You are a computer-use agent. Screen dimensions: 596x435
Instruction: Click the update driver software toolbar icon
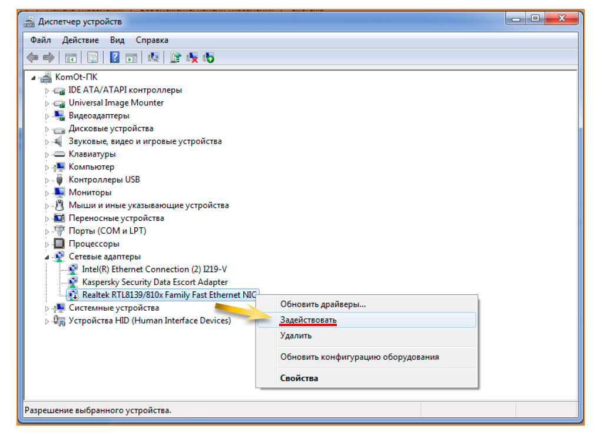click(175, 58)
